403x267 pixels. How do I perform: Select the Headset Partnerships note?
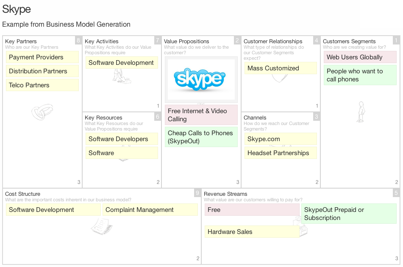[281, 153]
